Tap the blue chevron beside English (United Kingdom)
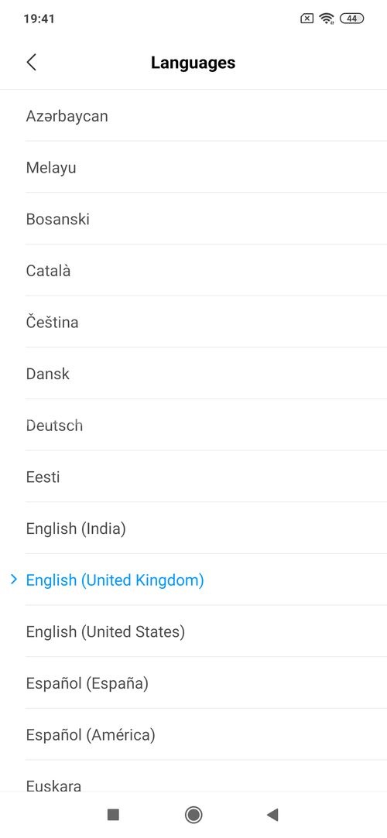 point(14,580)
